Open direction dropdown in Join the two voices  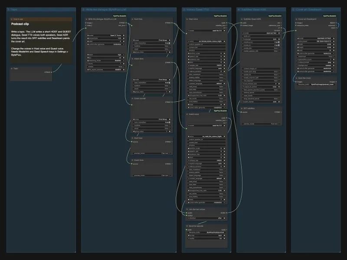pyautogui.click(x=206, y=218)
